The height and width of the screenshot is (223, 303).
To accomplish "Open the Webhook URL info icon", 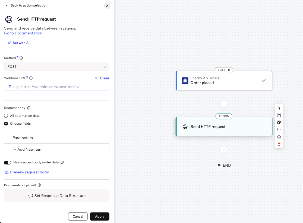I will [31, 78].
